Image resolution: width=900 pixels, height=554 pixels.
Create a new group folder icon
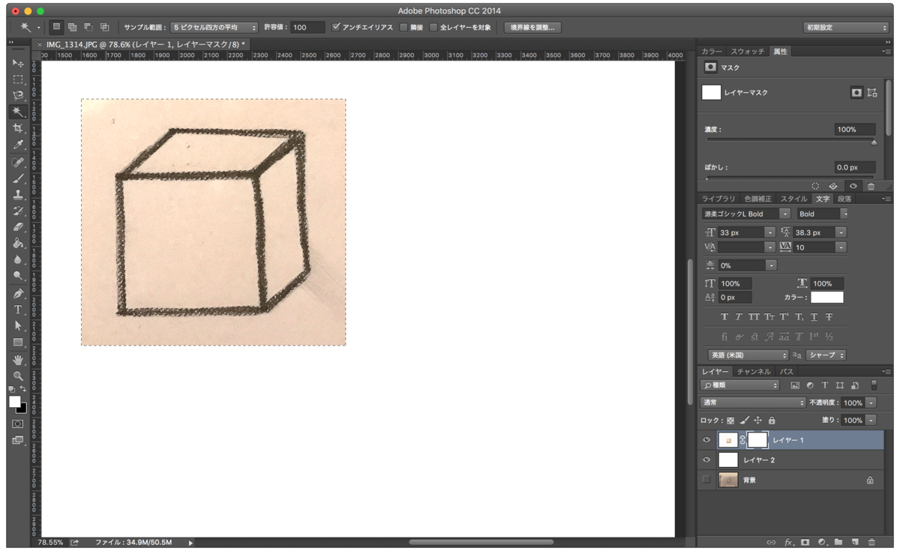point(838,541)
